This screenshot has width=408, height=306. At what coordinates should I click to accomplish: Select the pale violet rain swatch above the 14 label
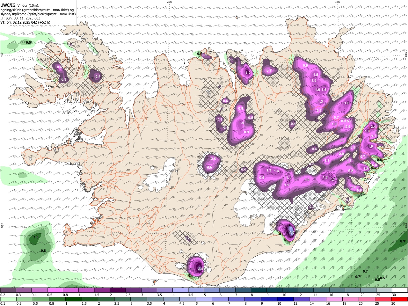(318, 299)
